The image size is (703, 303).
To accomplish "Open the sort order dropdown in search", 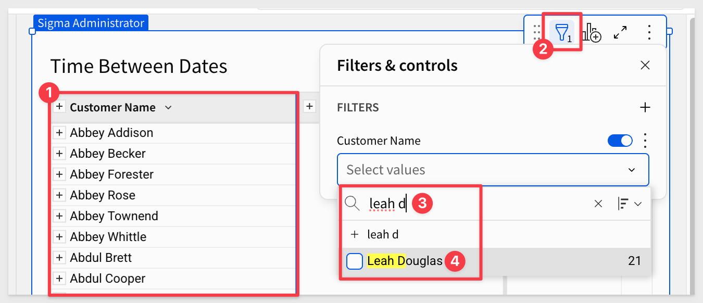I will (630, 204).
